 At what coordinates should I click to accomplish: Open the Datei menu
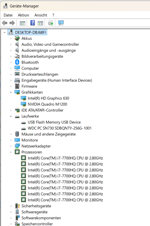point(8,15)
